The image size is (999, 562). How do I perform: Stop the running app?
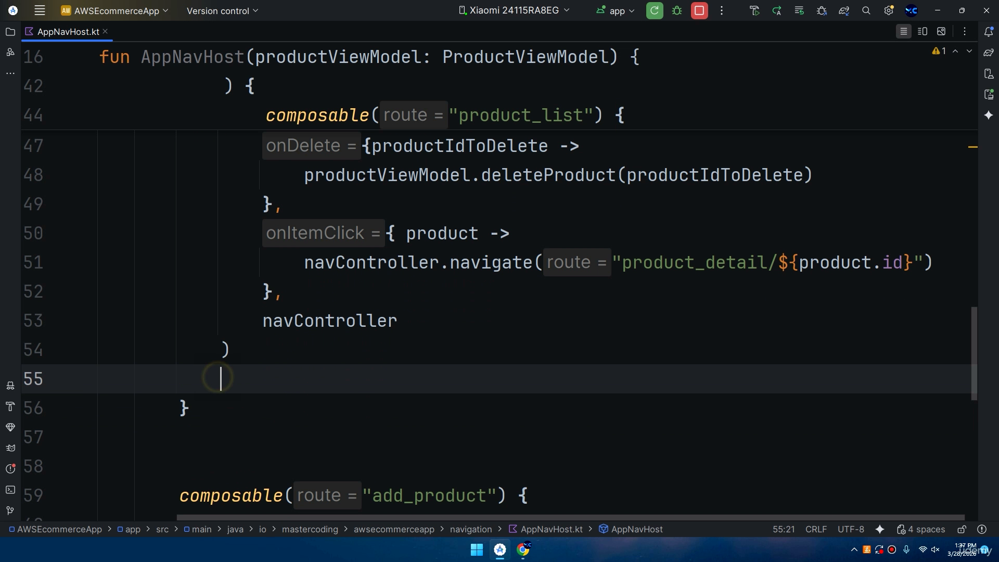pos(699,10)
